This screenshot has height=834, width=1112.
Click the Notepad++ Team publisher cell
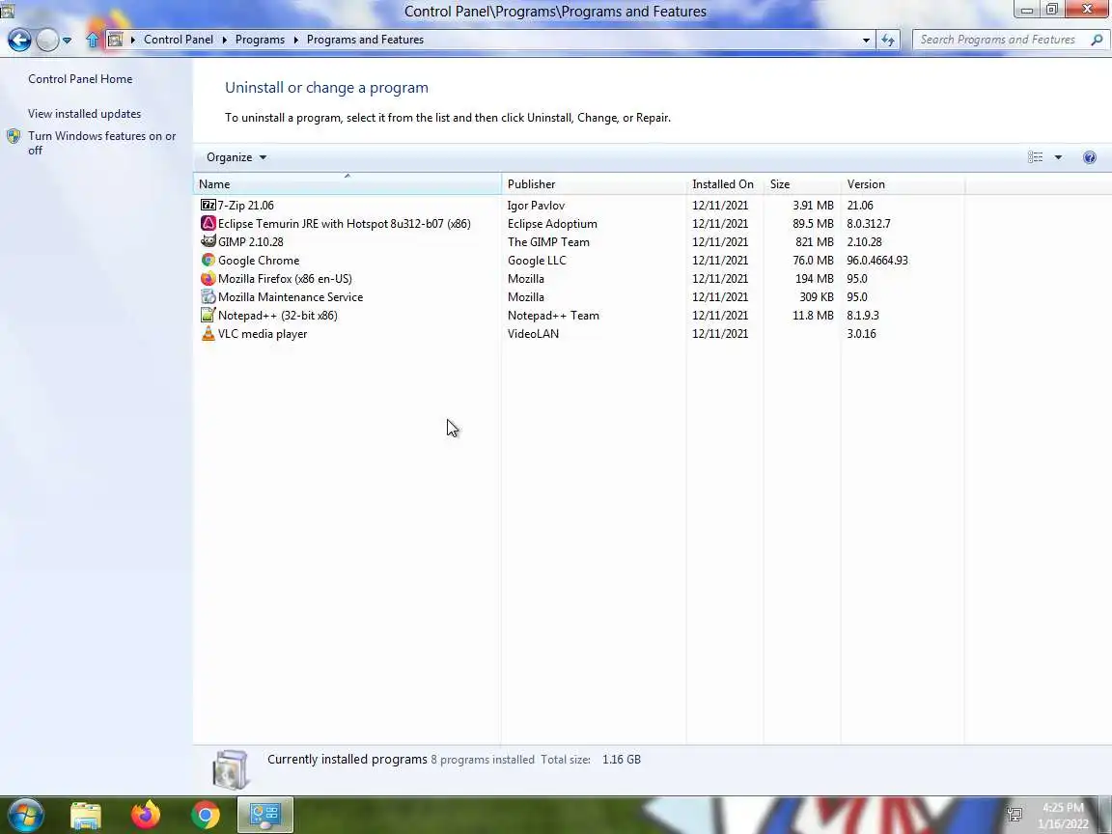pos(553,316)
